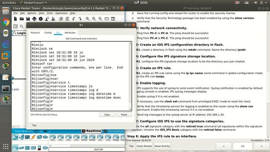
Task: Redo the last action
Action: click(x=80, y=19)
